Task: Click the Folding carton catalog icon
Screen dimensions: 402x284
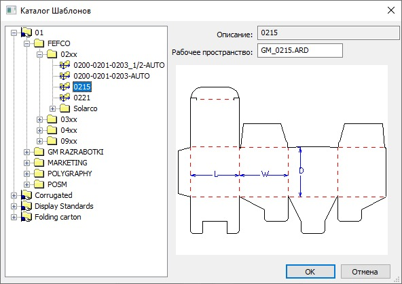Action: [x=26, y=217]
